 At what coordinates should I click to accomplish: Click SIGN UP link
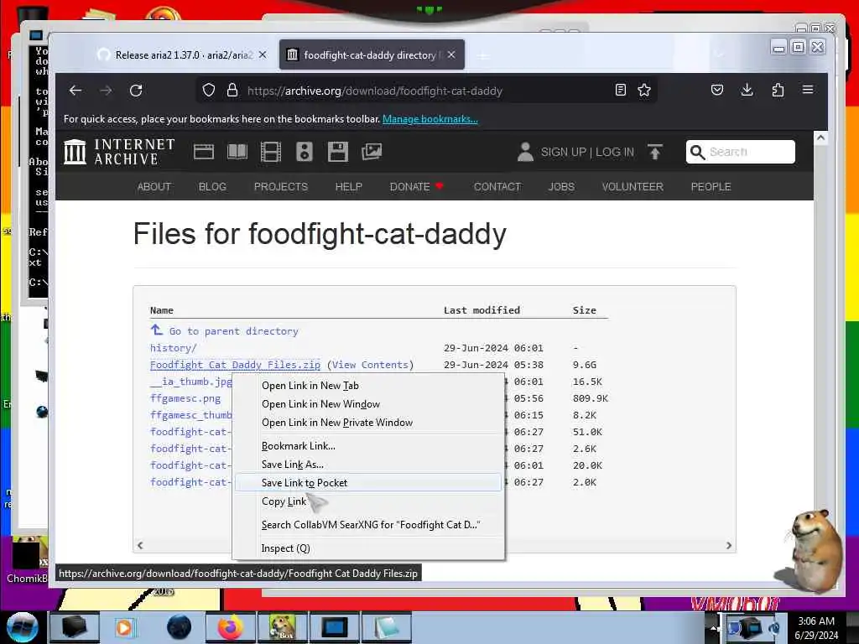[x=563, y=152]
